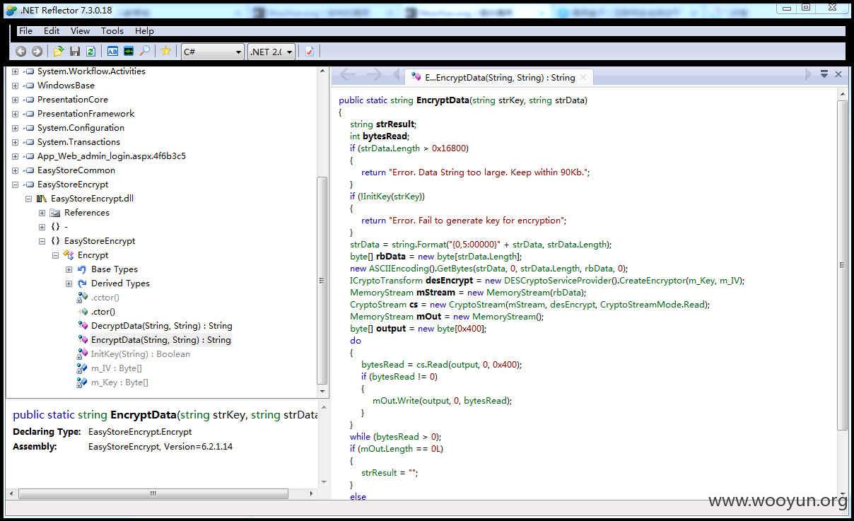Select the .ctor() constructor item
This screenshot has width=854, height=521.
point(103,312)
